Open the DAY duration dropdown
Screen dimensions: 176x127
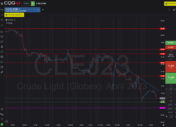point(171,109)
